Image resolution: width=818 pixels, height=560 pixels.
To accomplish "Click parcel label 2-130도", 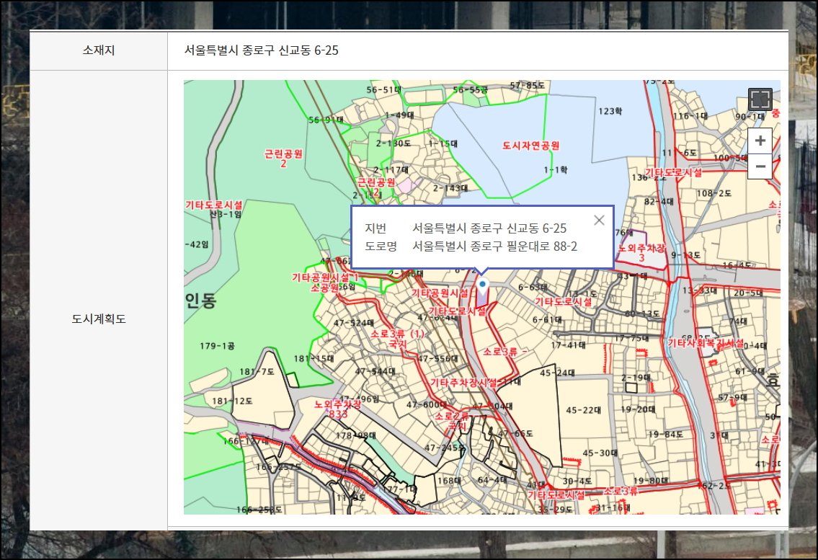I will pyautogui.click(x=393, y=143).
